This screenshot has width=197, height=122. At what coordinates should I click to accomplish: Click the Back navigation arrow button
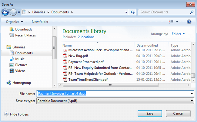pyautogui.click(x=5, y=12)
